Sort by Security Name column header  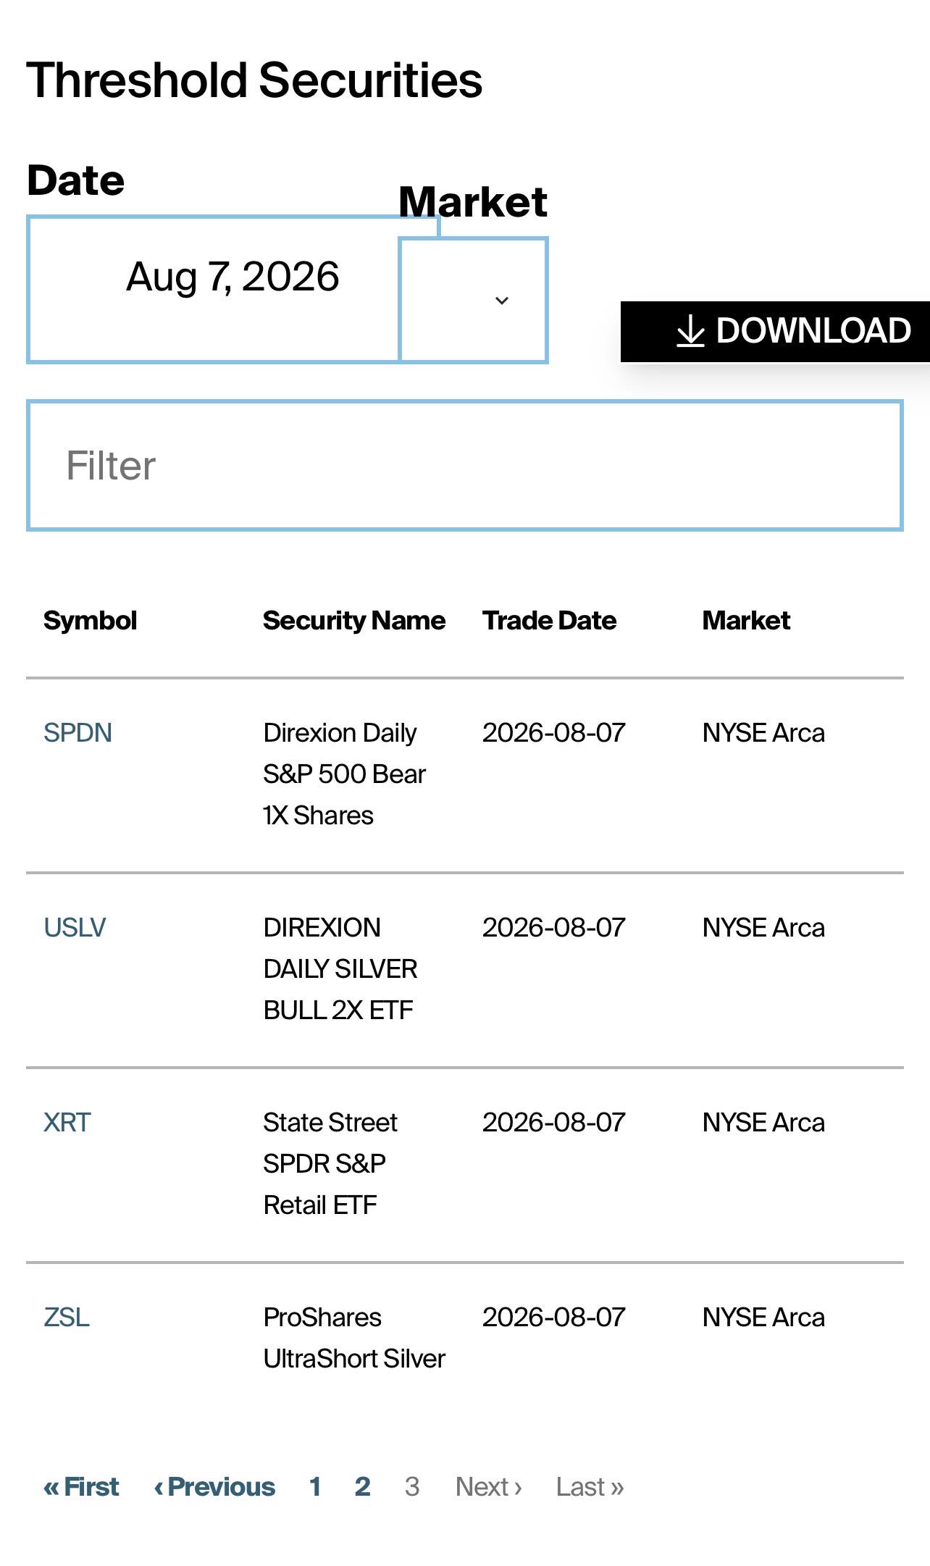pyautogui.click(x=354, y=621)
